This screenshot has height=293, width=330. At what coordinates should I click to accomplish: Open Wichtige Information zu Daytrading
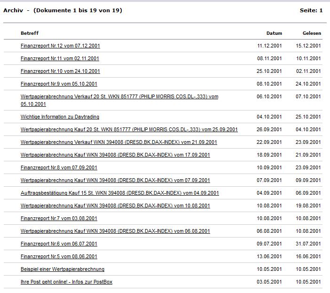pyautogui.click(x=60, y=117)
